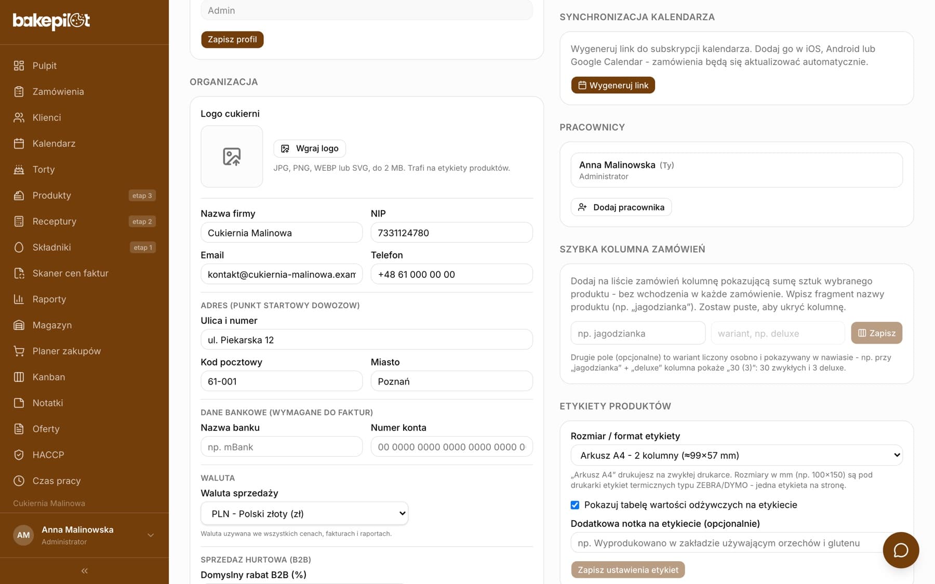Click the Produkty icon in sidebar
Viewport: 935px width, 584px height.
19,196
